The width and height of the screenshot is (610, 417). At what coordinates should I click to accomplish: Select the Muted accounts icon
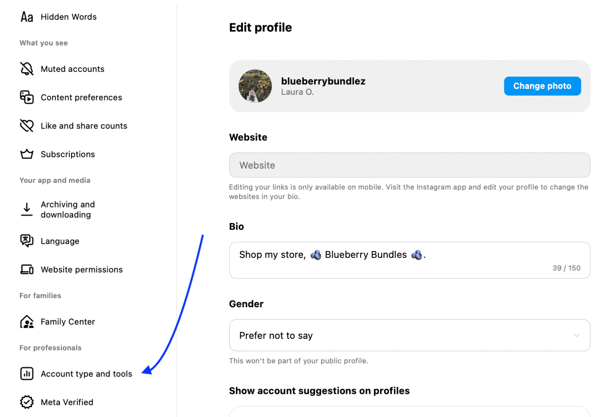point(27,69)
